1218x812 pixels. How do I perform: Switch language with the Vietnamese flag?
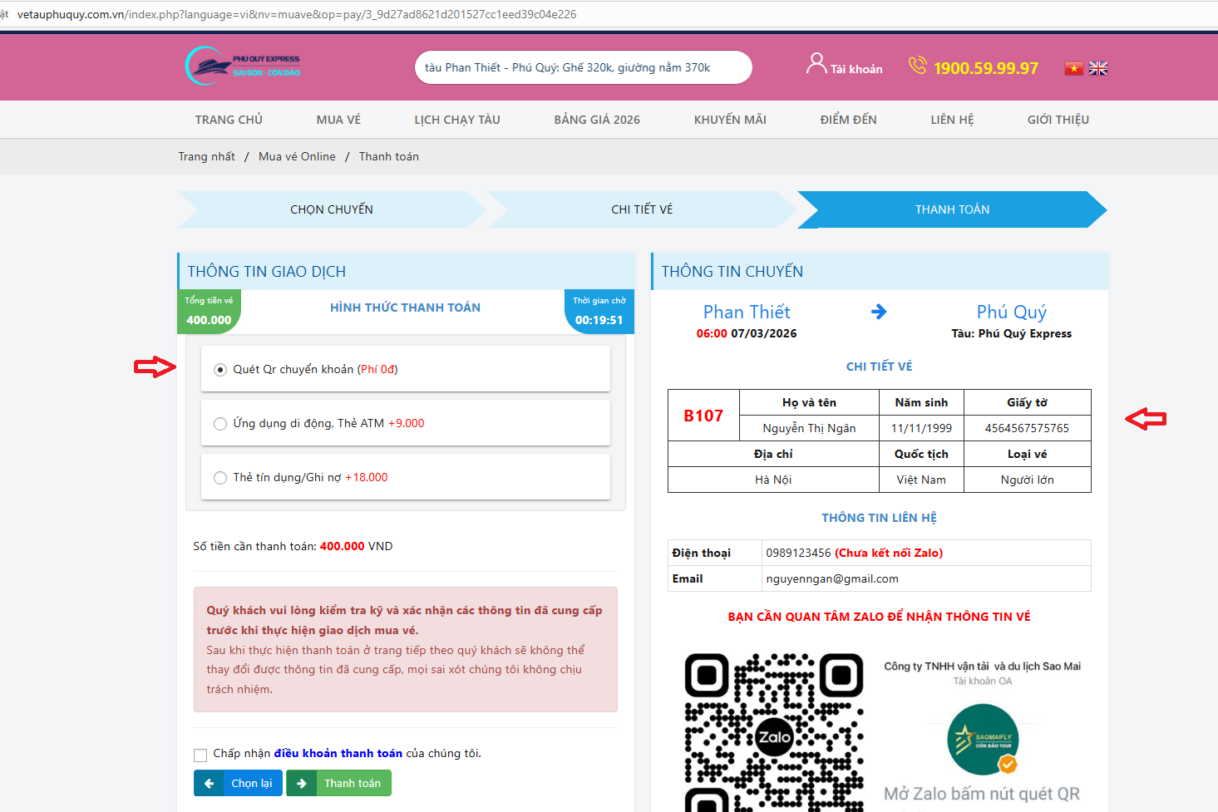coord(1074,68)
